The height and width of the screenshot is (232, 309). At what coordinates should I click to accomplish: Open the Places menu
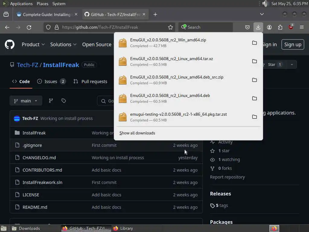[x=42, y=4]
